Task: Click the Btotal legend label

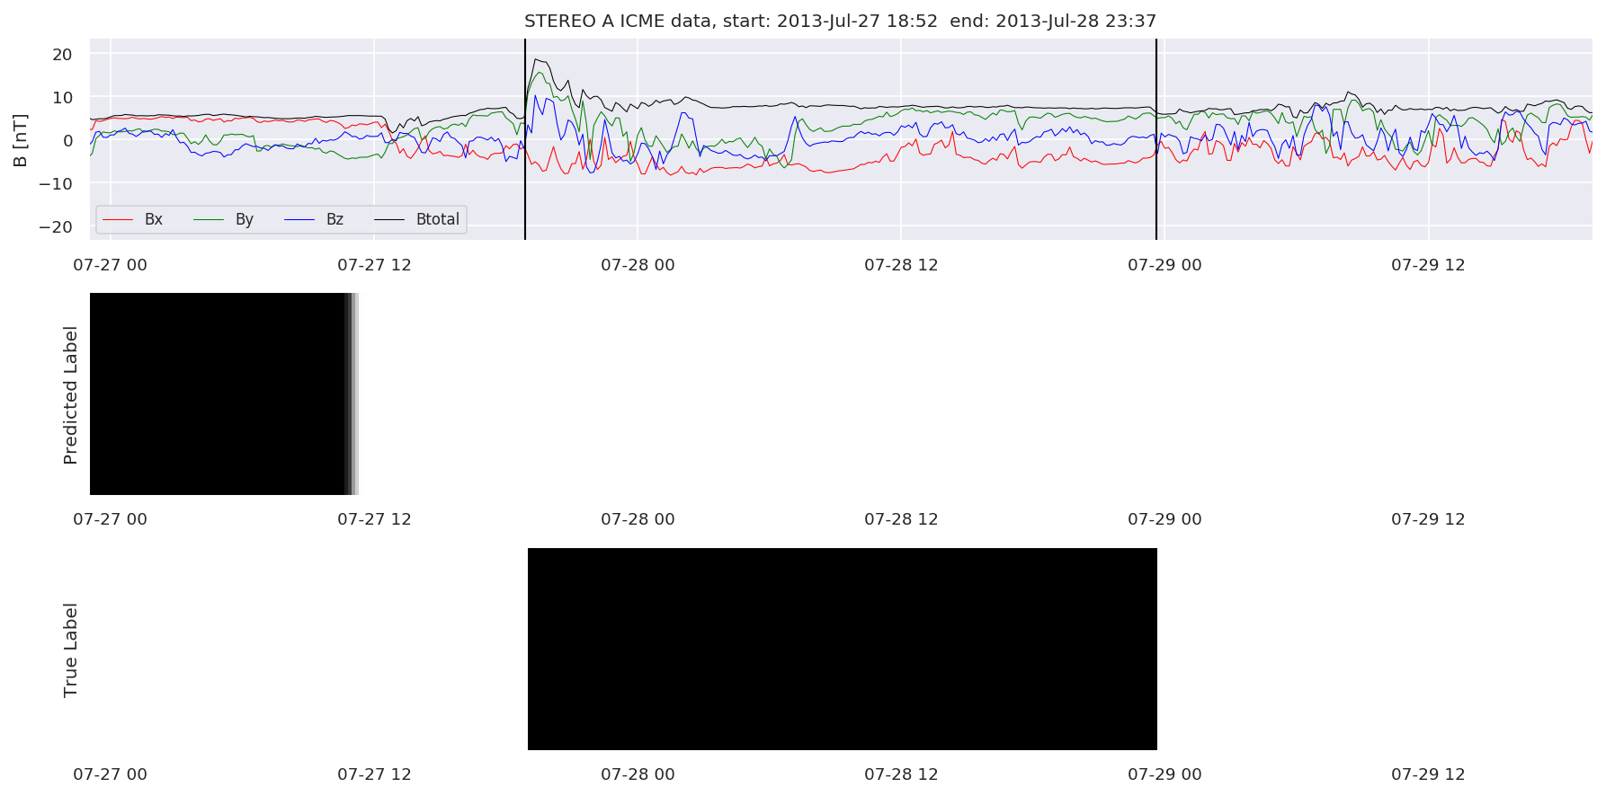Action: coord(437,219)
